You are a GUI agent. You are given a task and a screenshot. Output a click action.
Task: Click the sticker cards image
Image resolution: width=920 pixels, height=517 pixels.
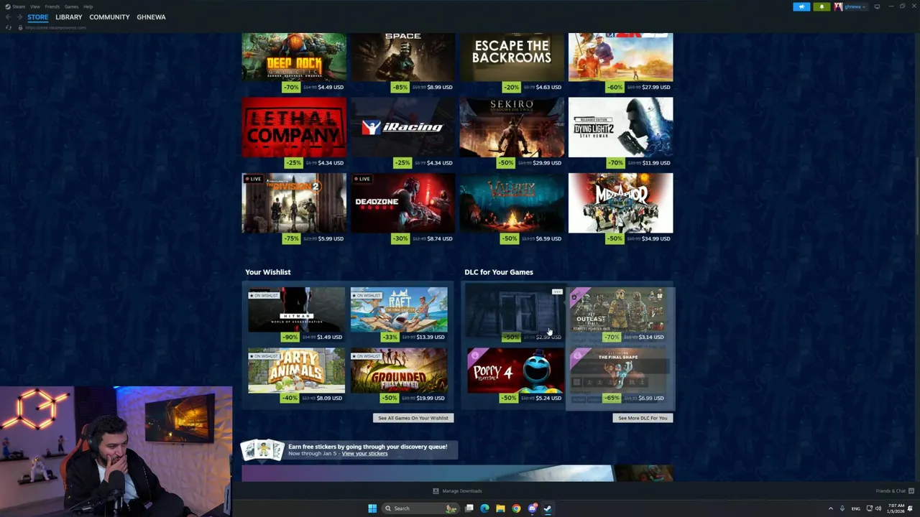[x=262, y=450]
